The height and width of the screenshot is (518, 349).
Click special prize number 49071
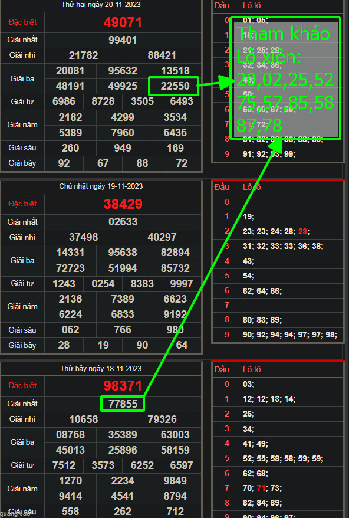click(123, 22)
